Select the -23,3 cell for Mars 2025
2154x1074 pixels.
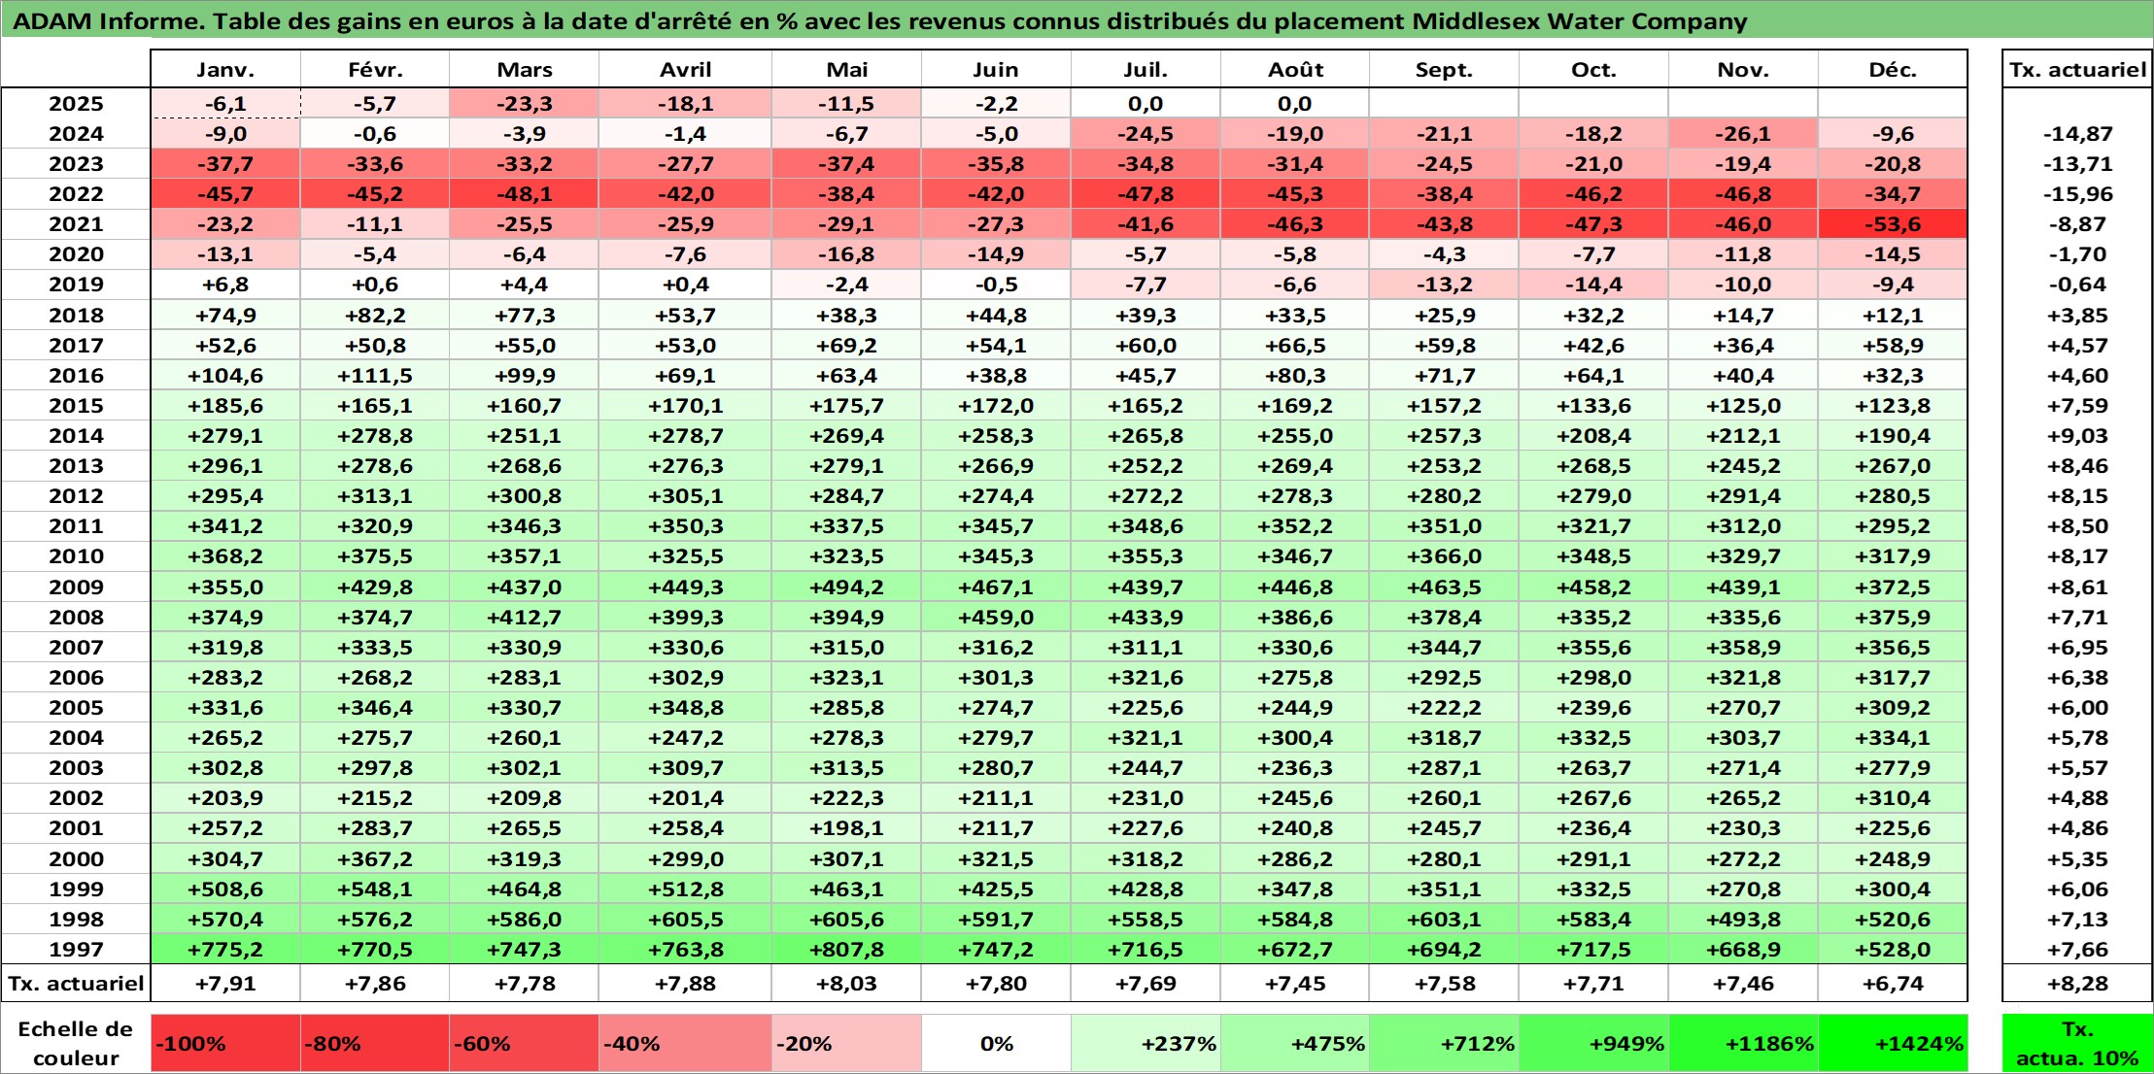click(524, 104)
